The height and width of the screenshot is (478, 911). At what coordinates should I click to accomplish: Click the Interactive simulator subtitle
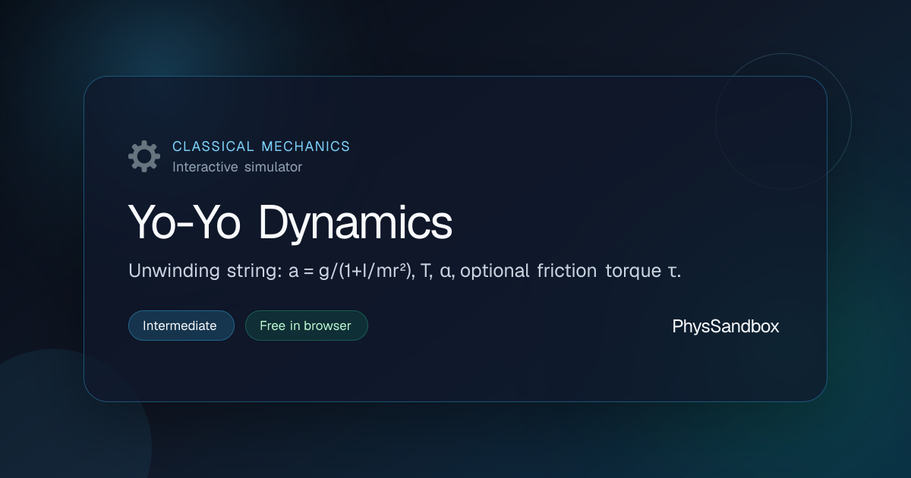click(x=237, y=167)
